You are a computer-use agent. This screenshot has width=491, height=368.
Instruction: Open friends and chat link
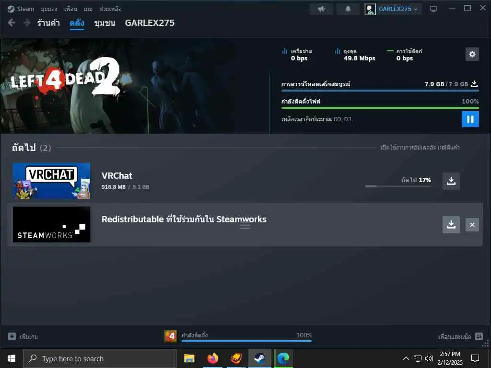point(455,336)
